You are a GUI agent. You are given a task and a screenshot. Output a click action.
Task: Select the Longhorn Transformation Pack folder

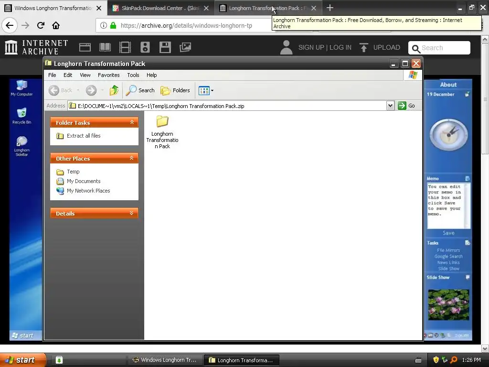162,132
